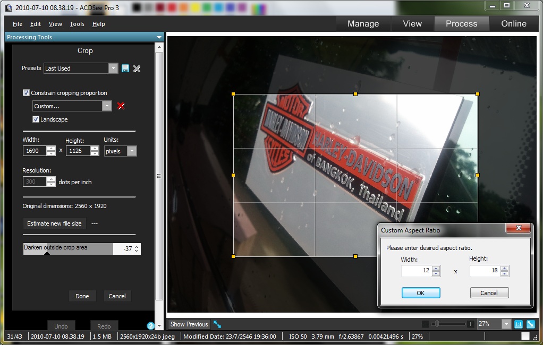The image size is (543, 345).
Task: Click the crop Height field showing 1126
Action: [78, 151]
